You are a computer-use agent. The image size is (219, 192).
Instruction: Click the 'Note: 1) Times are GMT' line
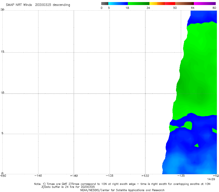122,184
